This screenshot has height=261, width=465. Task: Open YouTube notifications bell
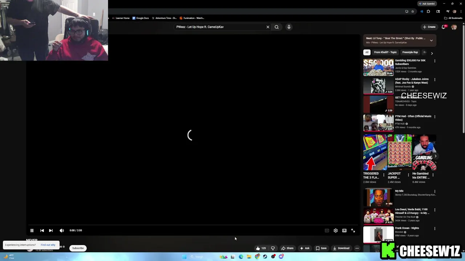click(444, 27)
